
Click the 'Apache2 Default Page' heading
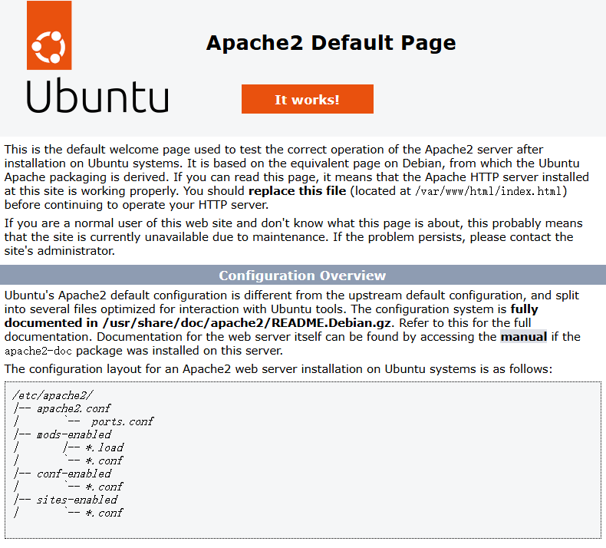pyautogui.click(x=331, y=42)
